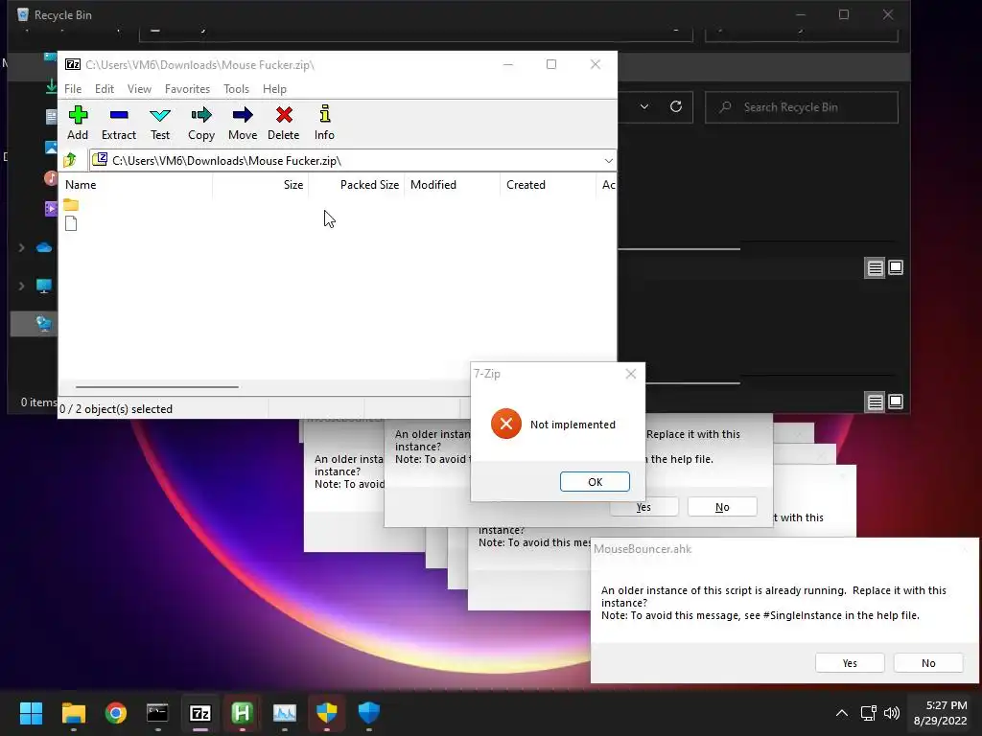Click the Delete toolbar icon

click(x=284, y=123)
